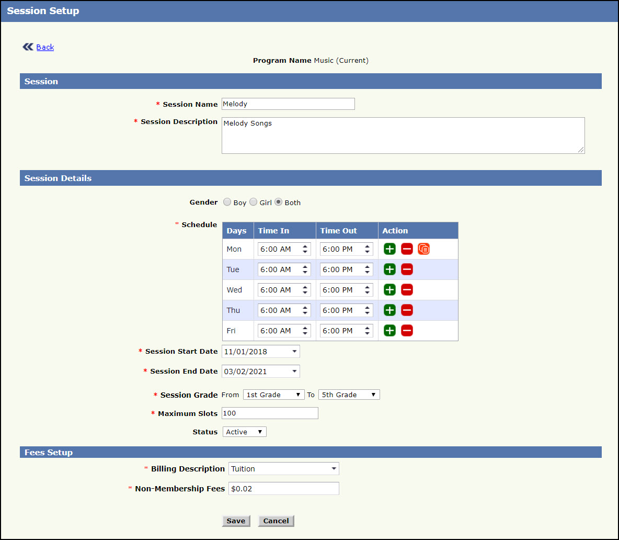Choose the Both gender option
The image size is (619, 540).
tap(279, 202)
